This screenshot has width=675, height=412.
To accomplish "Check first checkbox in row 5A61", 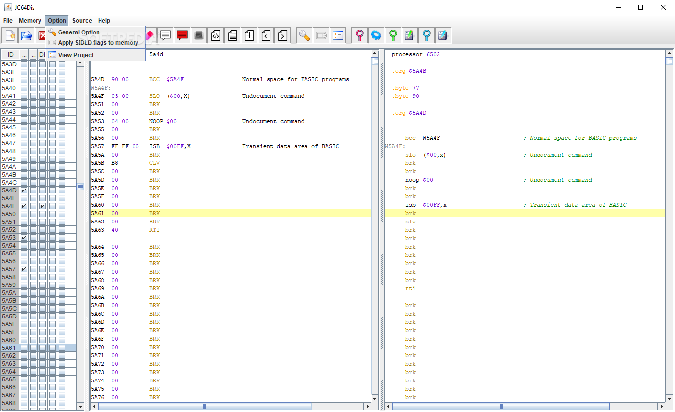I will click(x=24, y=348).
